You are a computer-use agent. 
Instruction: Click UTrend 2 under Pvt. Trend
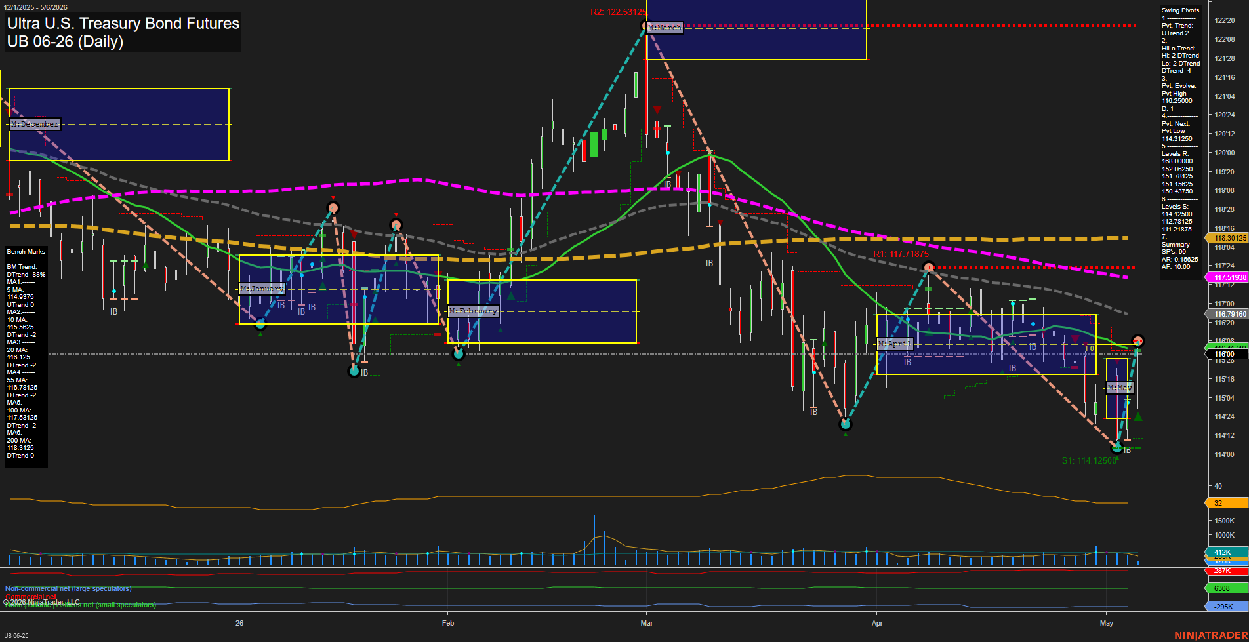(1175, 33)
